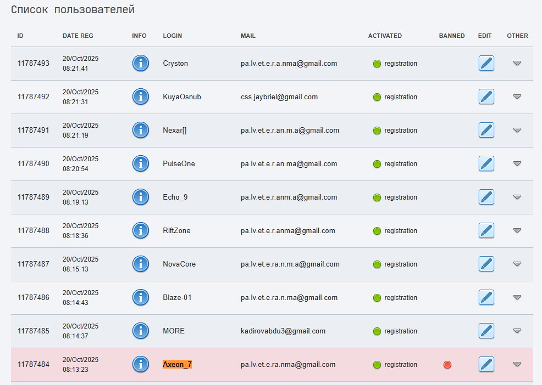Click the css.jaybriel@gmail.com mail address
Viewport: 542px width, 385px height.
coord(279,97)
